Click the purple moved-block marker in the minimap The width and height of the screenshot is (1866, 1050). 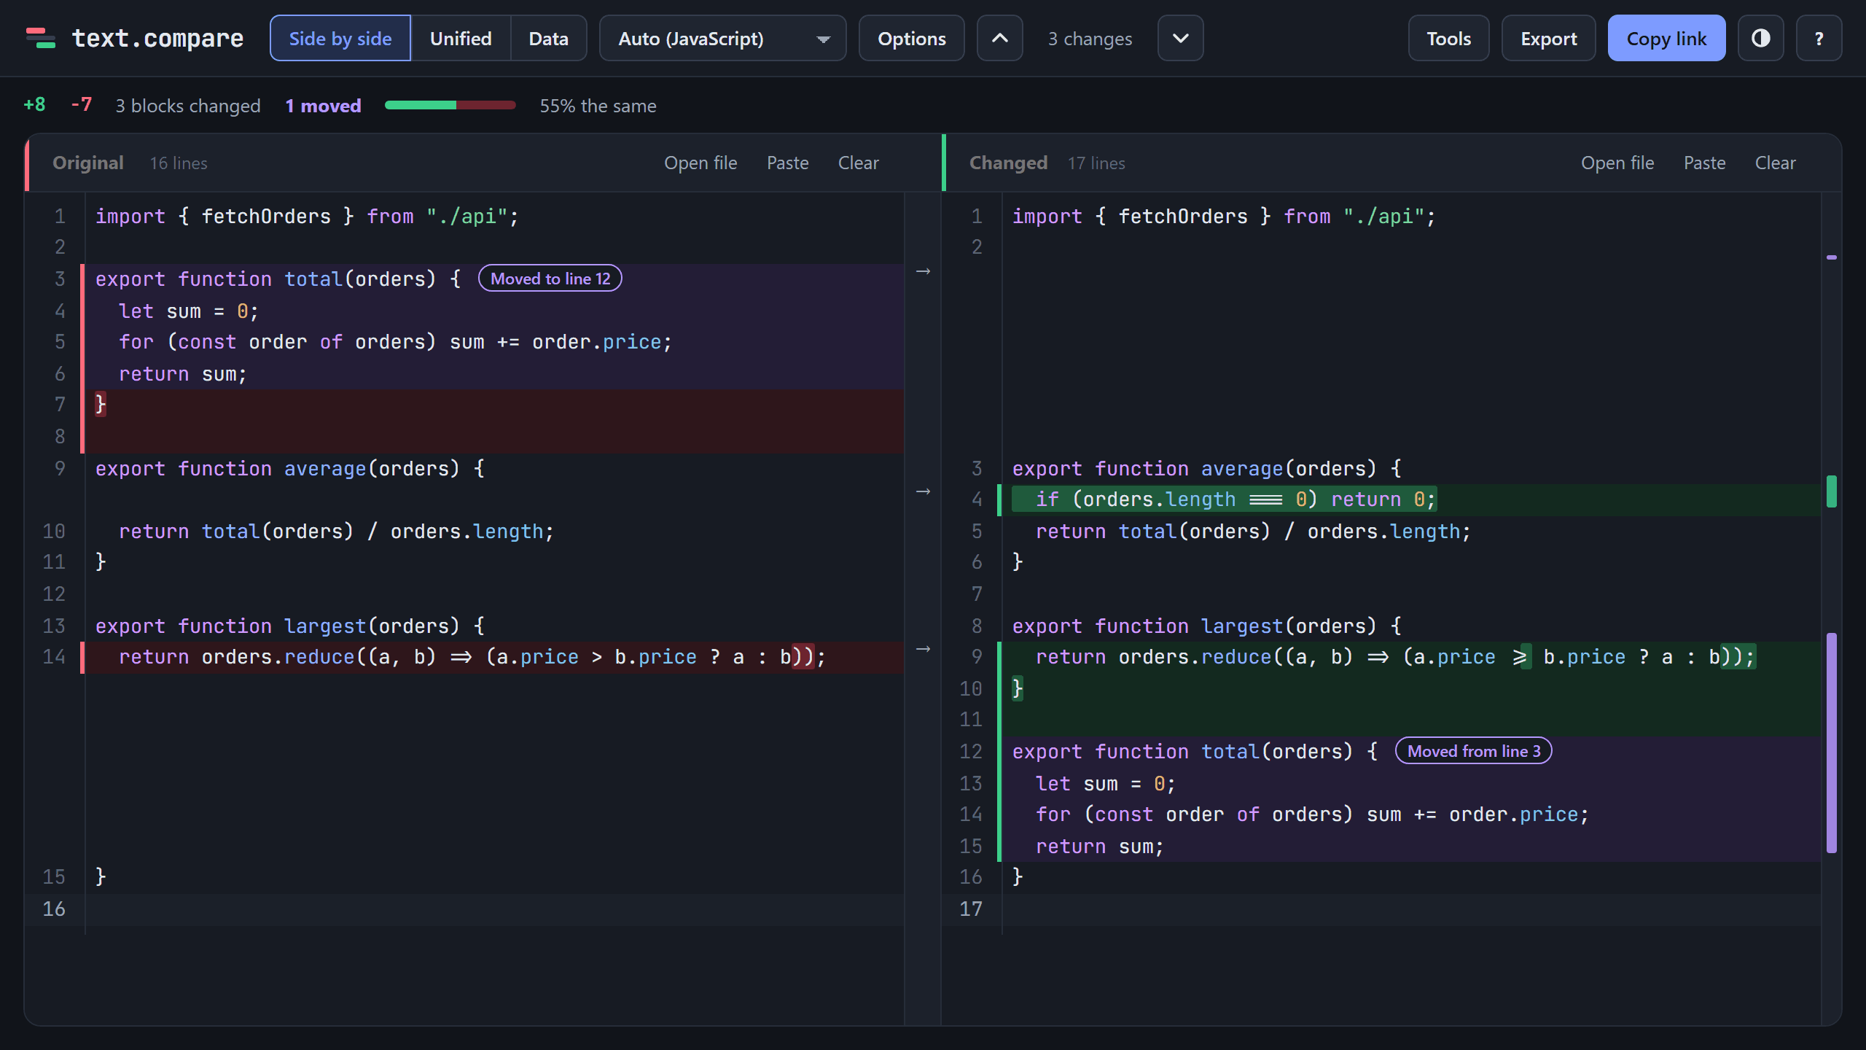1832,742
